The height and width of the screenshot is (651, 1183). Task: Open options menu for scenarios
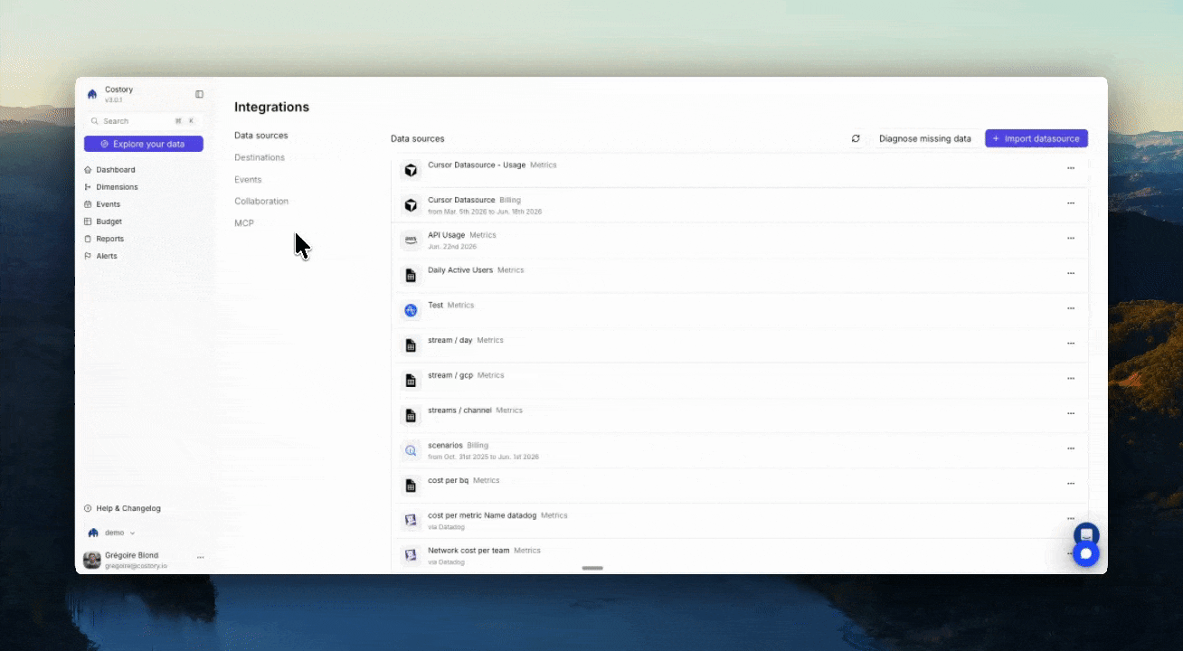point(1071,448)
